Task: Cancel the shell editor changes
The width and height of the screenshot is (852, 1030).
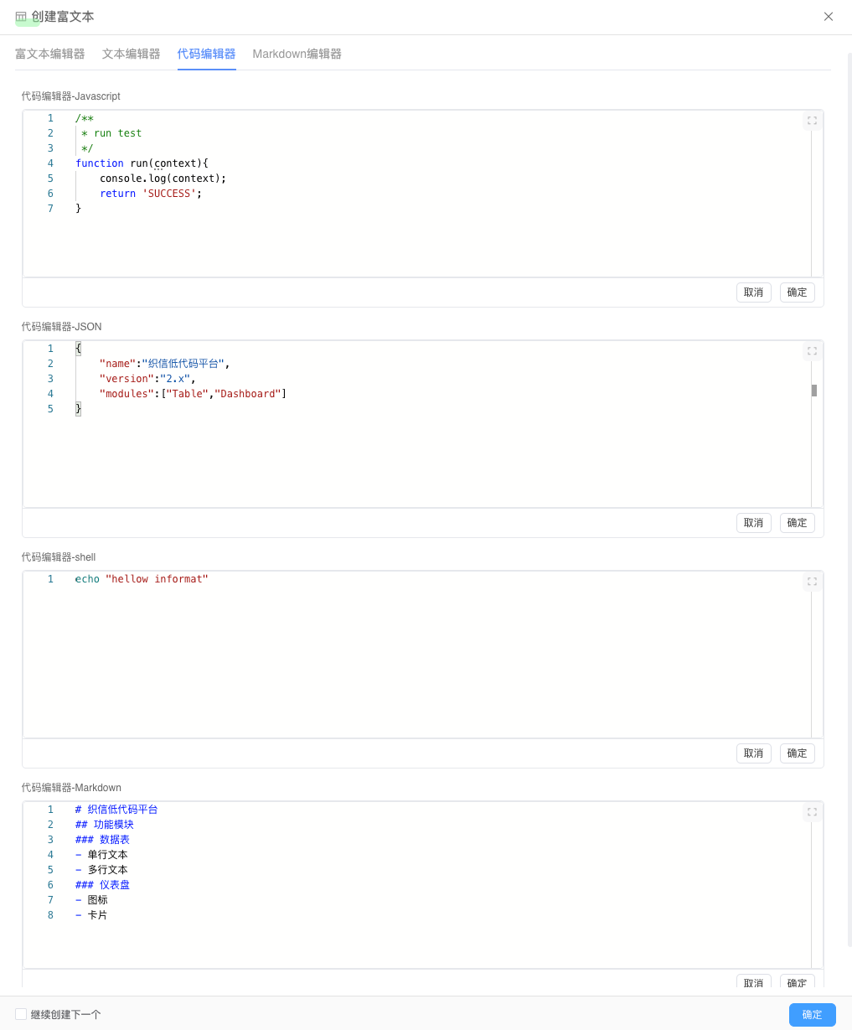Action: point(753,753)
